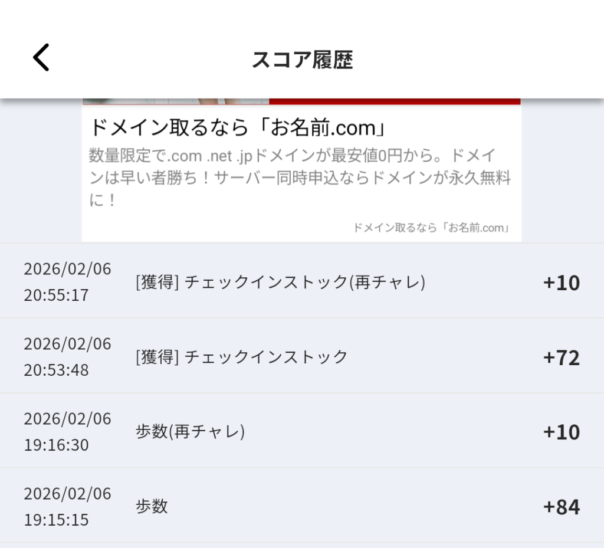The image size is (604, 548).
Task: Tap the timestamp 20:53:48
Action: [x=56, y=370]
